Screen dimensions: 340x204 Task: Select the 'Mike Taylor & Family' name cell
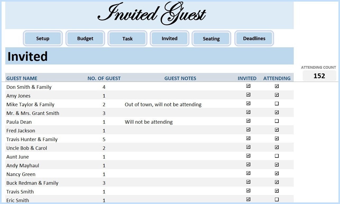(30, 105)
